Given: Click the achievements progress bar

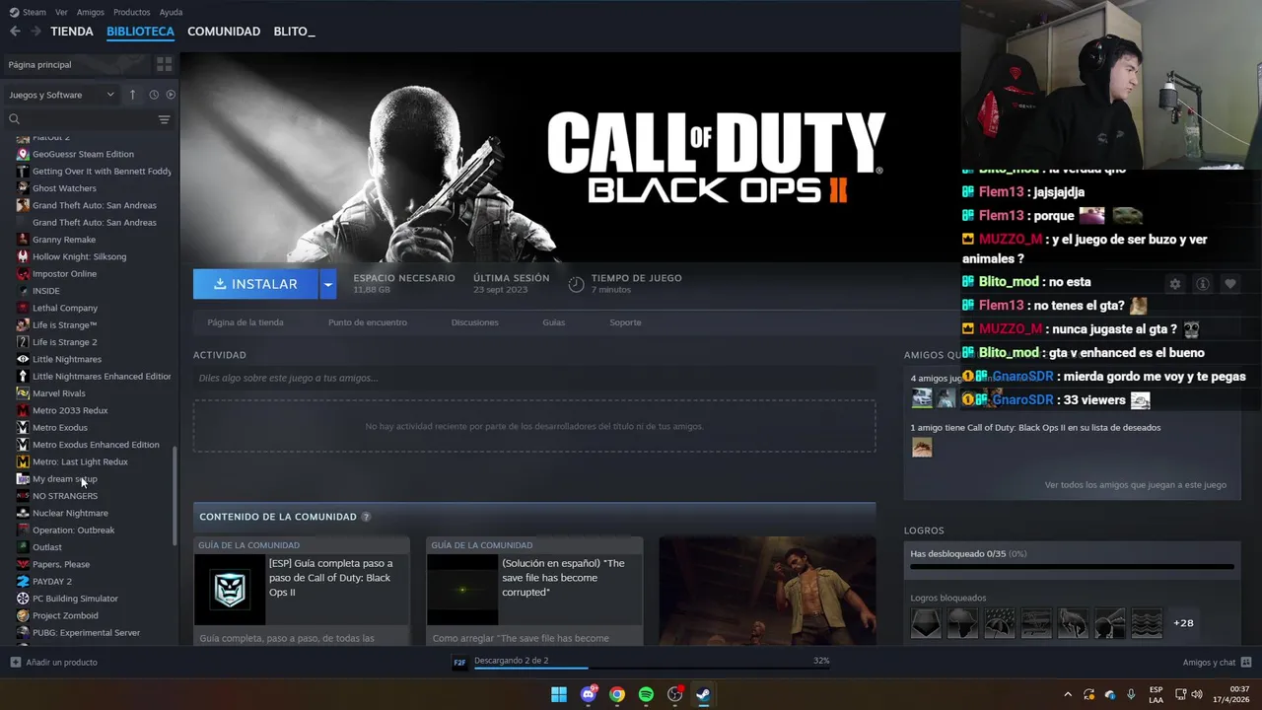Looking at the screenshot, I should click(1072, 567).
